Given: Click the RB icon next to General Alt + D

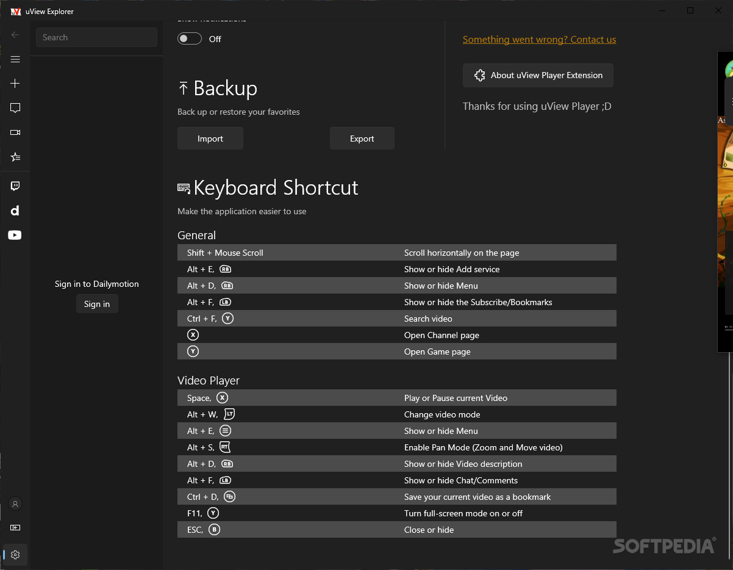Looking at the screenshot, I should [227, 286].
